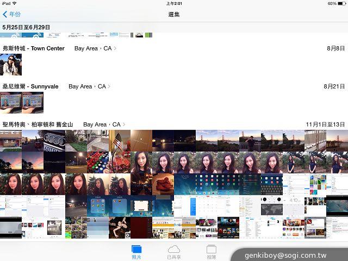Open the world map clock screenshot

pyautogui.click(x=272, y=206)
